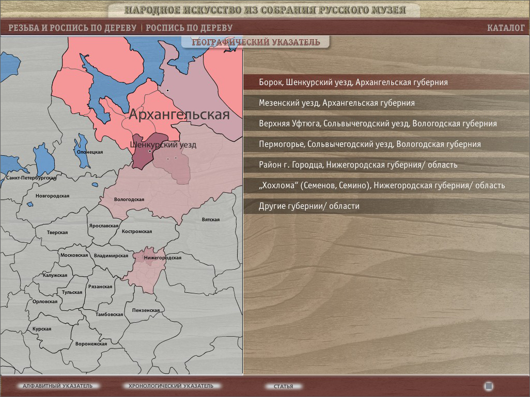
Task: Open the Статья button
Action: tap(283, 386)
